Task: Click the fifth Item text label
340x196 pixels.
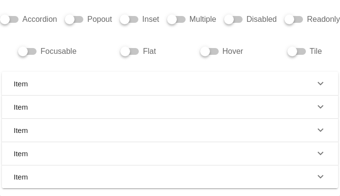Action: click(x=21, y=177)
